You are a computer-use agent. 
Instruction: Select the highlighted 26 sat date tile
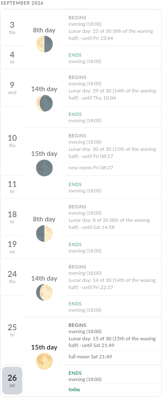point(12,381)
